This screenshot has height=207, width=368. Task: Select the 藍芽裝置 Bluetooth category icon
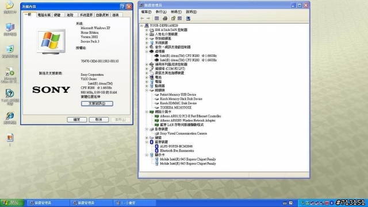[x=152, y=142]
